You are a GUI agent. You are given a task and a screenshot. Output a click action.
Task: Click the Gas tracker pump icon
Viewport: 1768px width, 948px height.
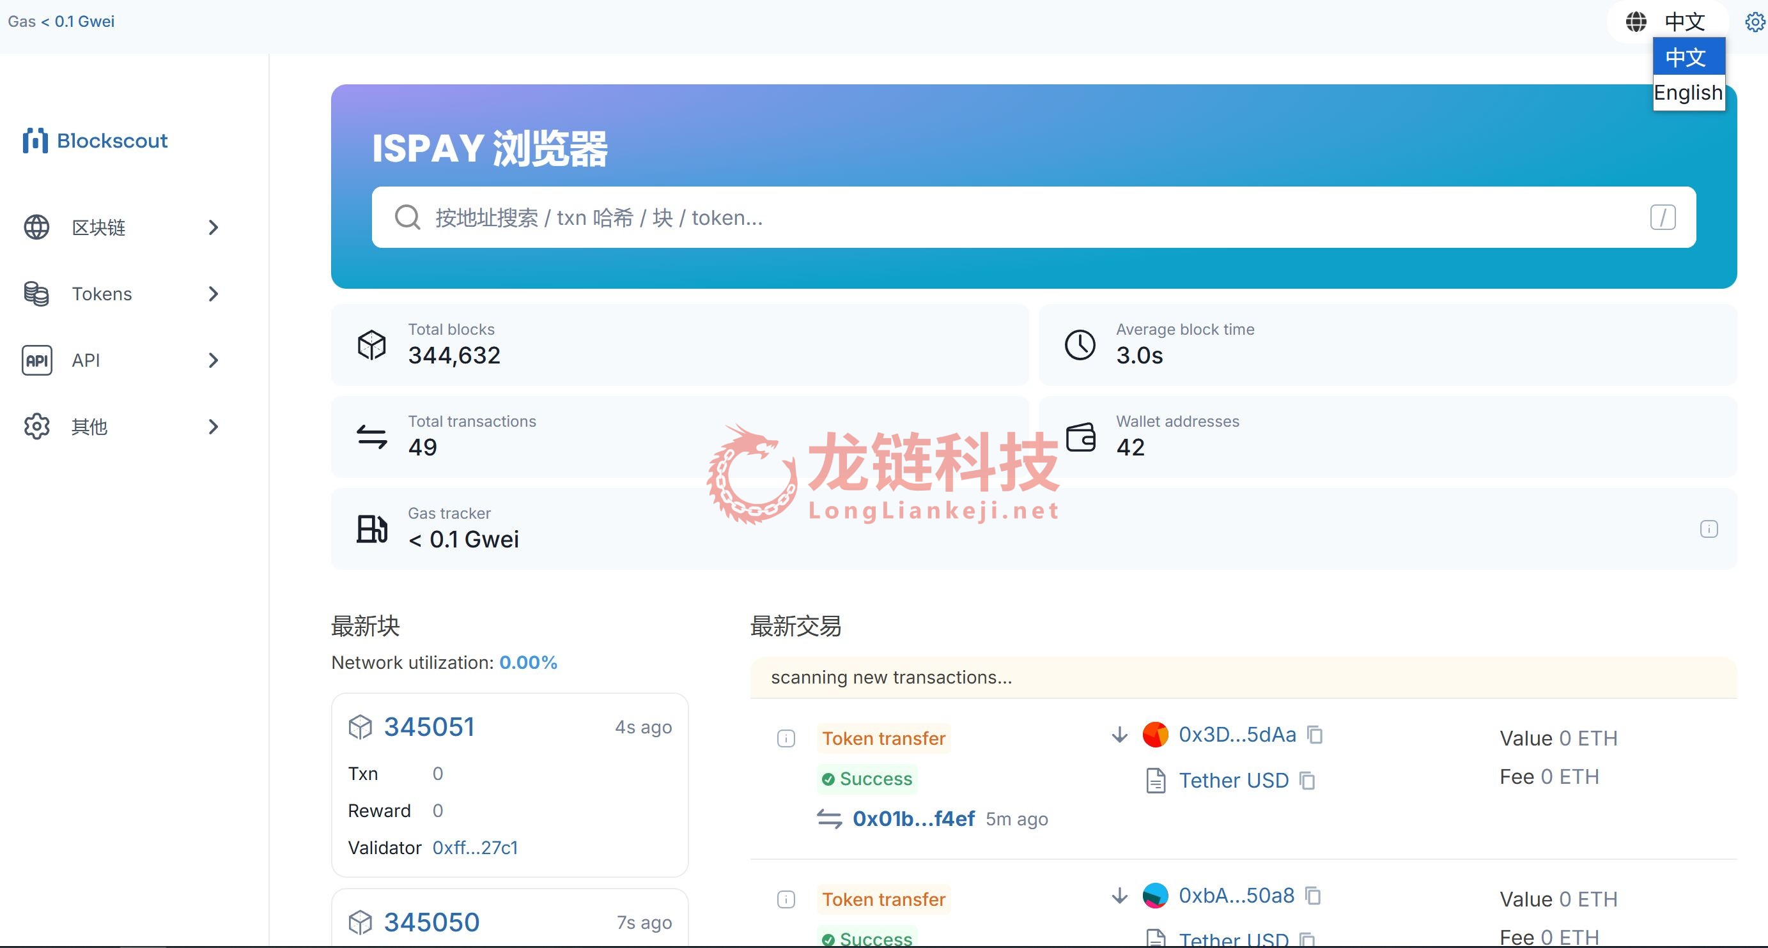(x=371, y=528)
